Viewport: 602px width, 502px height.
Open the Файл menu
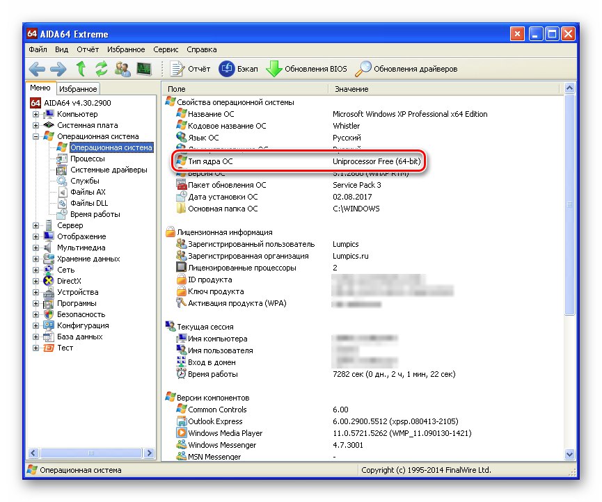(38, 49)
